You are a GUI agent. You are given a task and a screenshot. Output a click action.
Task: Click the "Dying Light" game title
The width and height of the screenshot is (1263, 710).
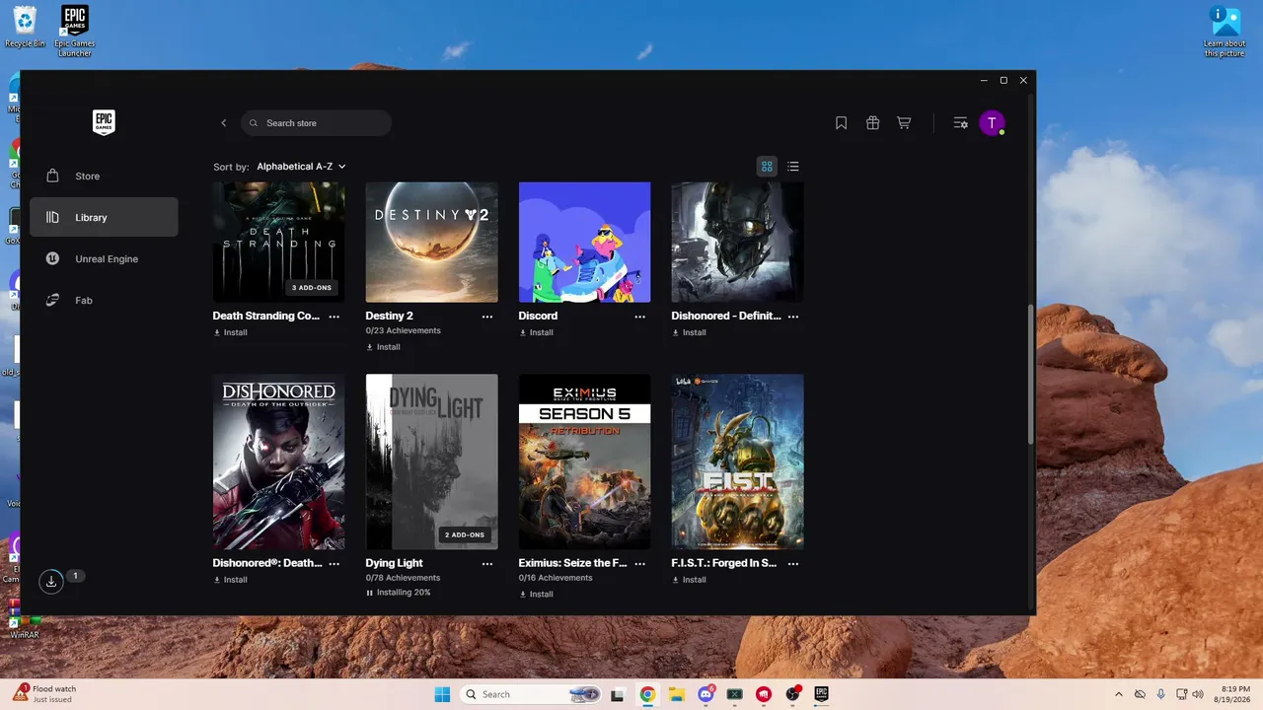pos(395,564)
